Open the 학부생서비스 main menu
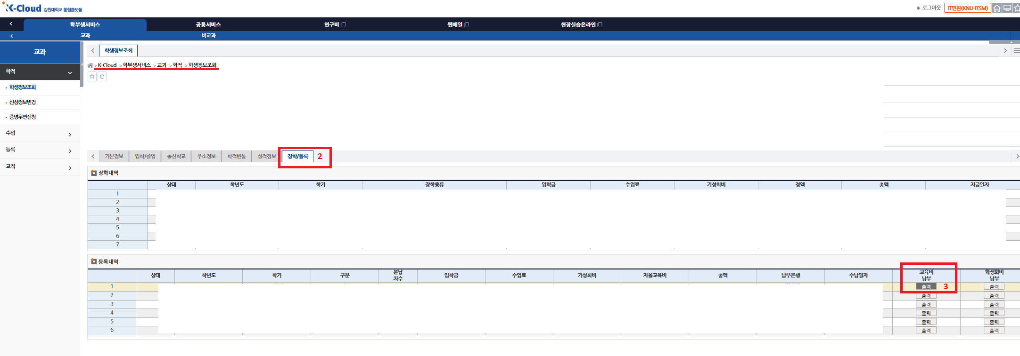This screenshot has height=356, width=1020. (85, 24)
